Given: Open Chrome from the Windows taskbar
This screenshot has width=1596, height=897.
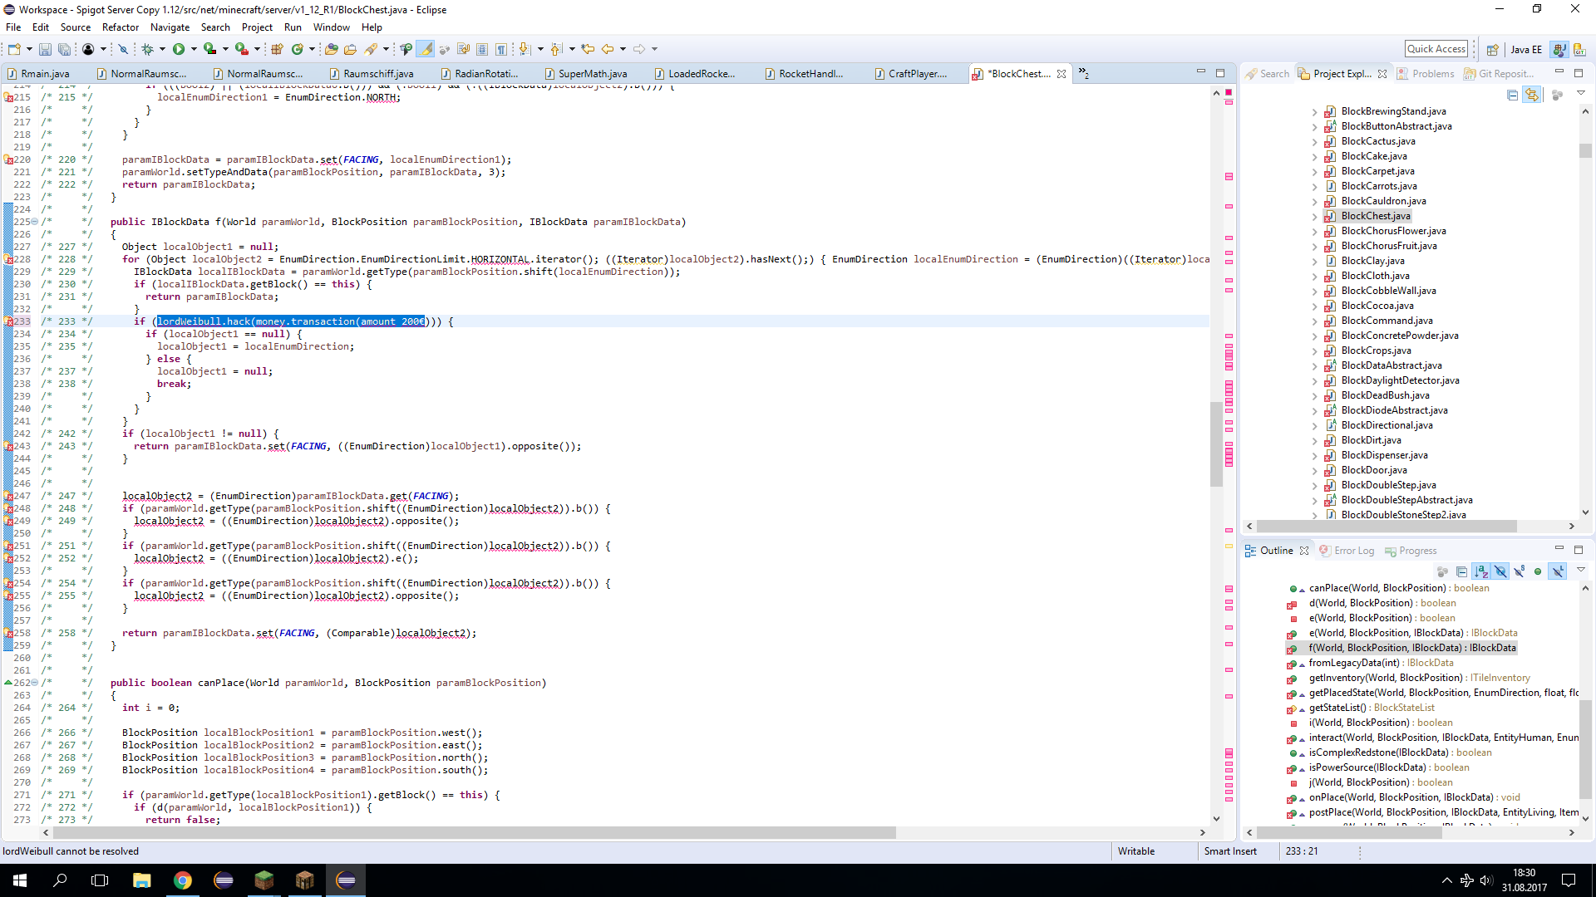Looking at the screenshot, I should [x=182, y=880].
